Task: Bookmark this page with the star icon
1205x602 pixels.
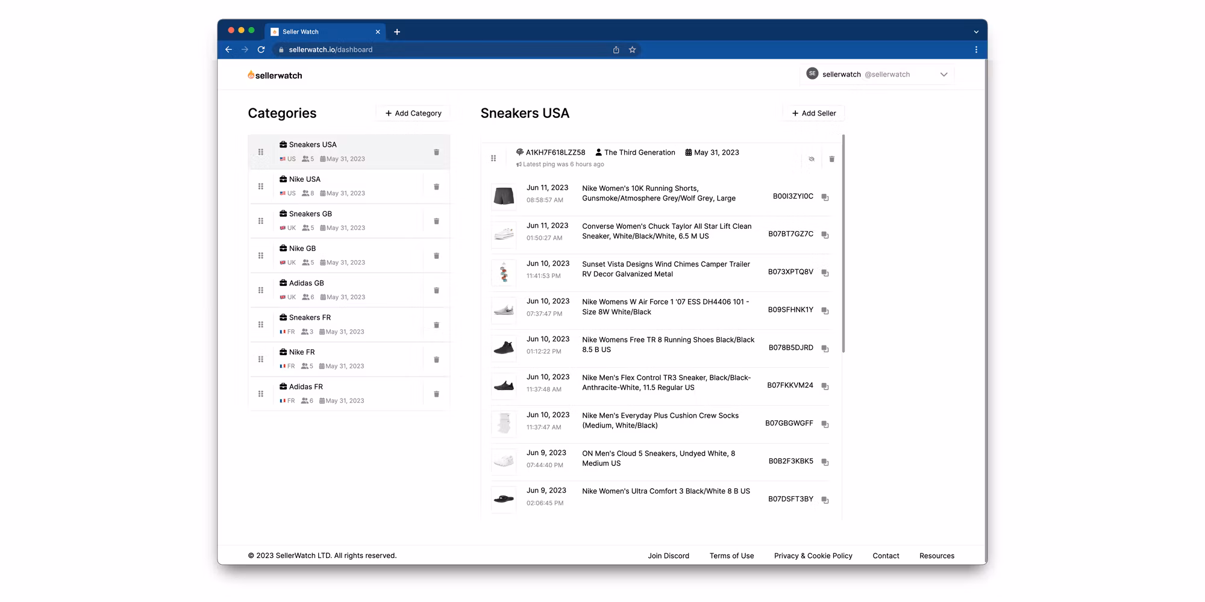Action: [x=632, y=50]
